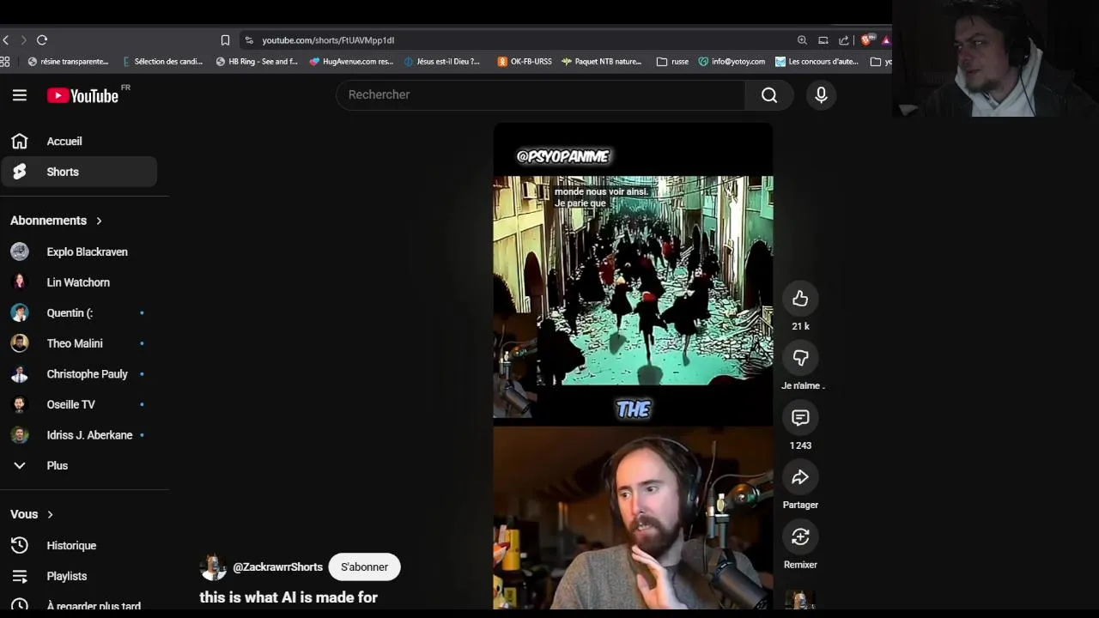Screen dimensions: 1099x618
Task: Open comments on the short
Action: (800, 418)
